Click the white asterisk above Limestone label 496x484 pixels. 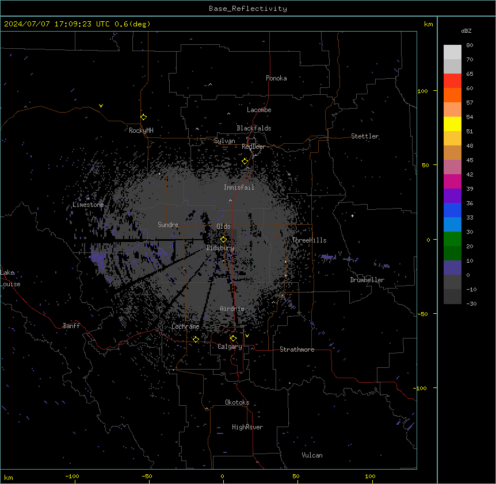click(88, 199)
